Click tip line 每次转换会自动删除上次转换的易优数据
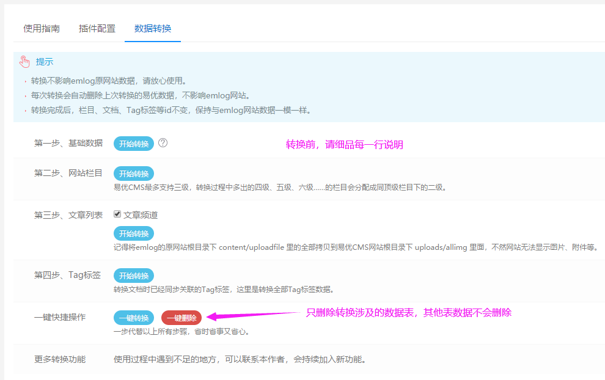The height and width of the screenshot is (380, 605). (x=141, y=95)
